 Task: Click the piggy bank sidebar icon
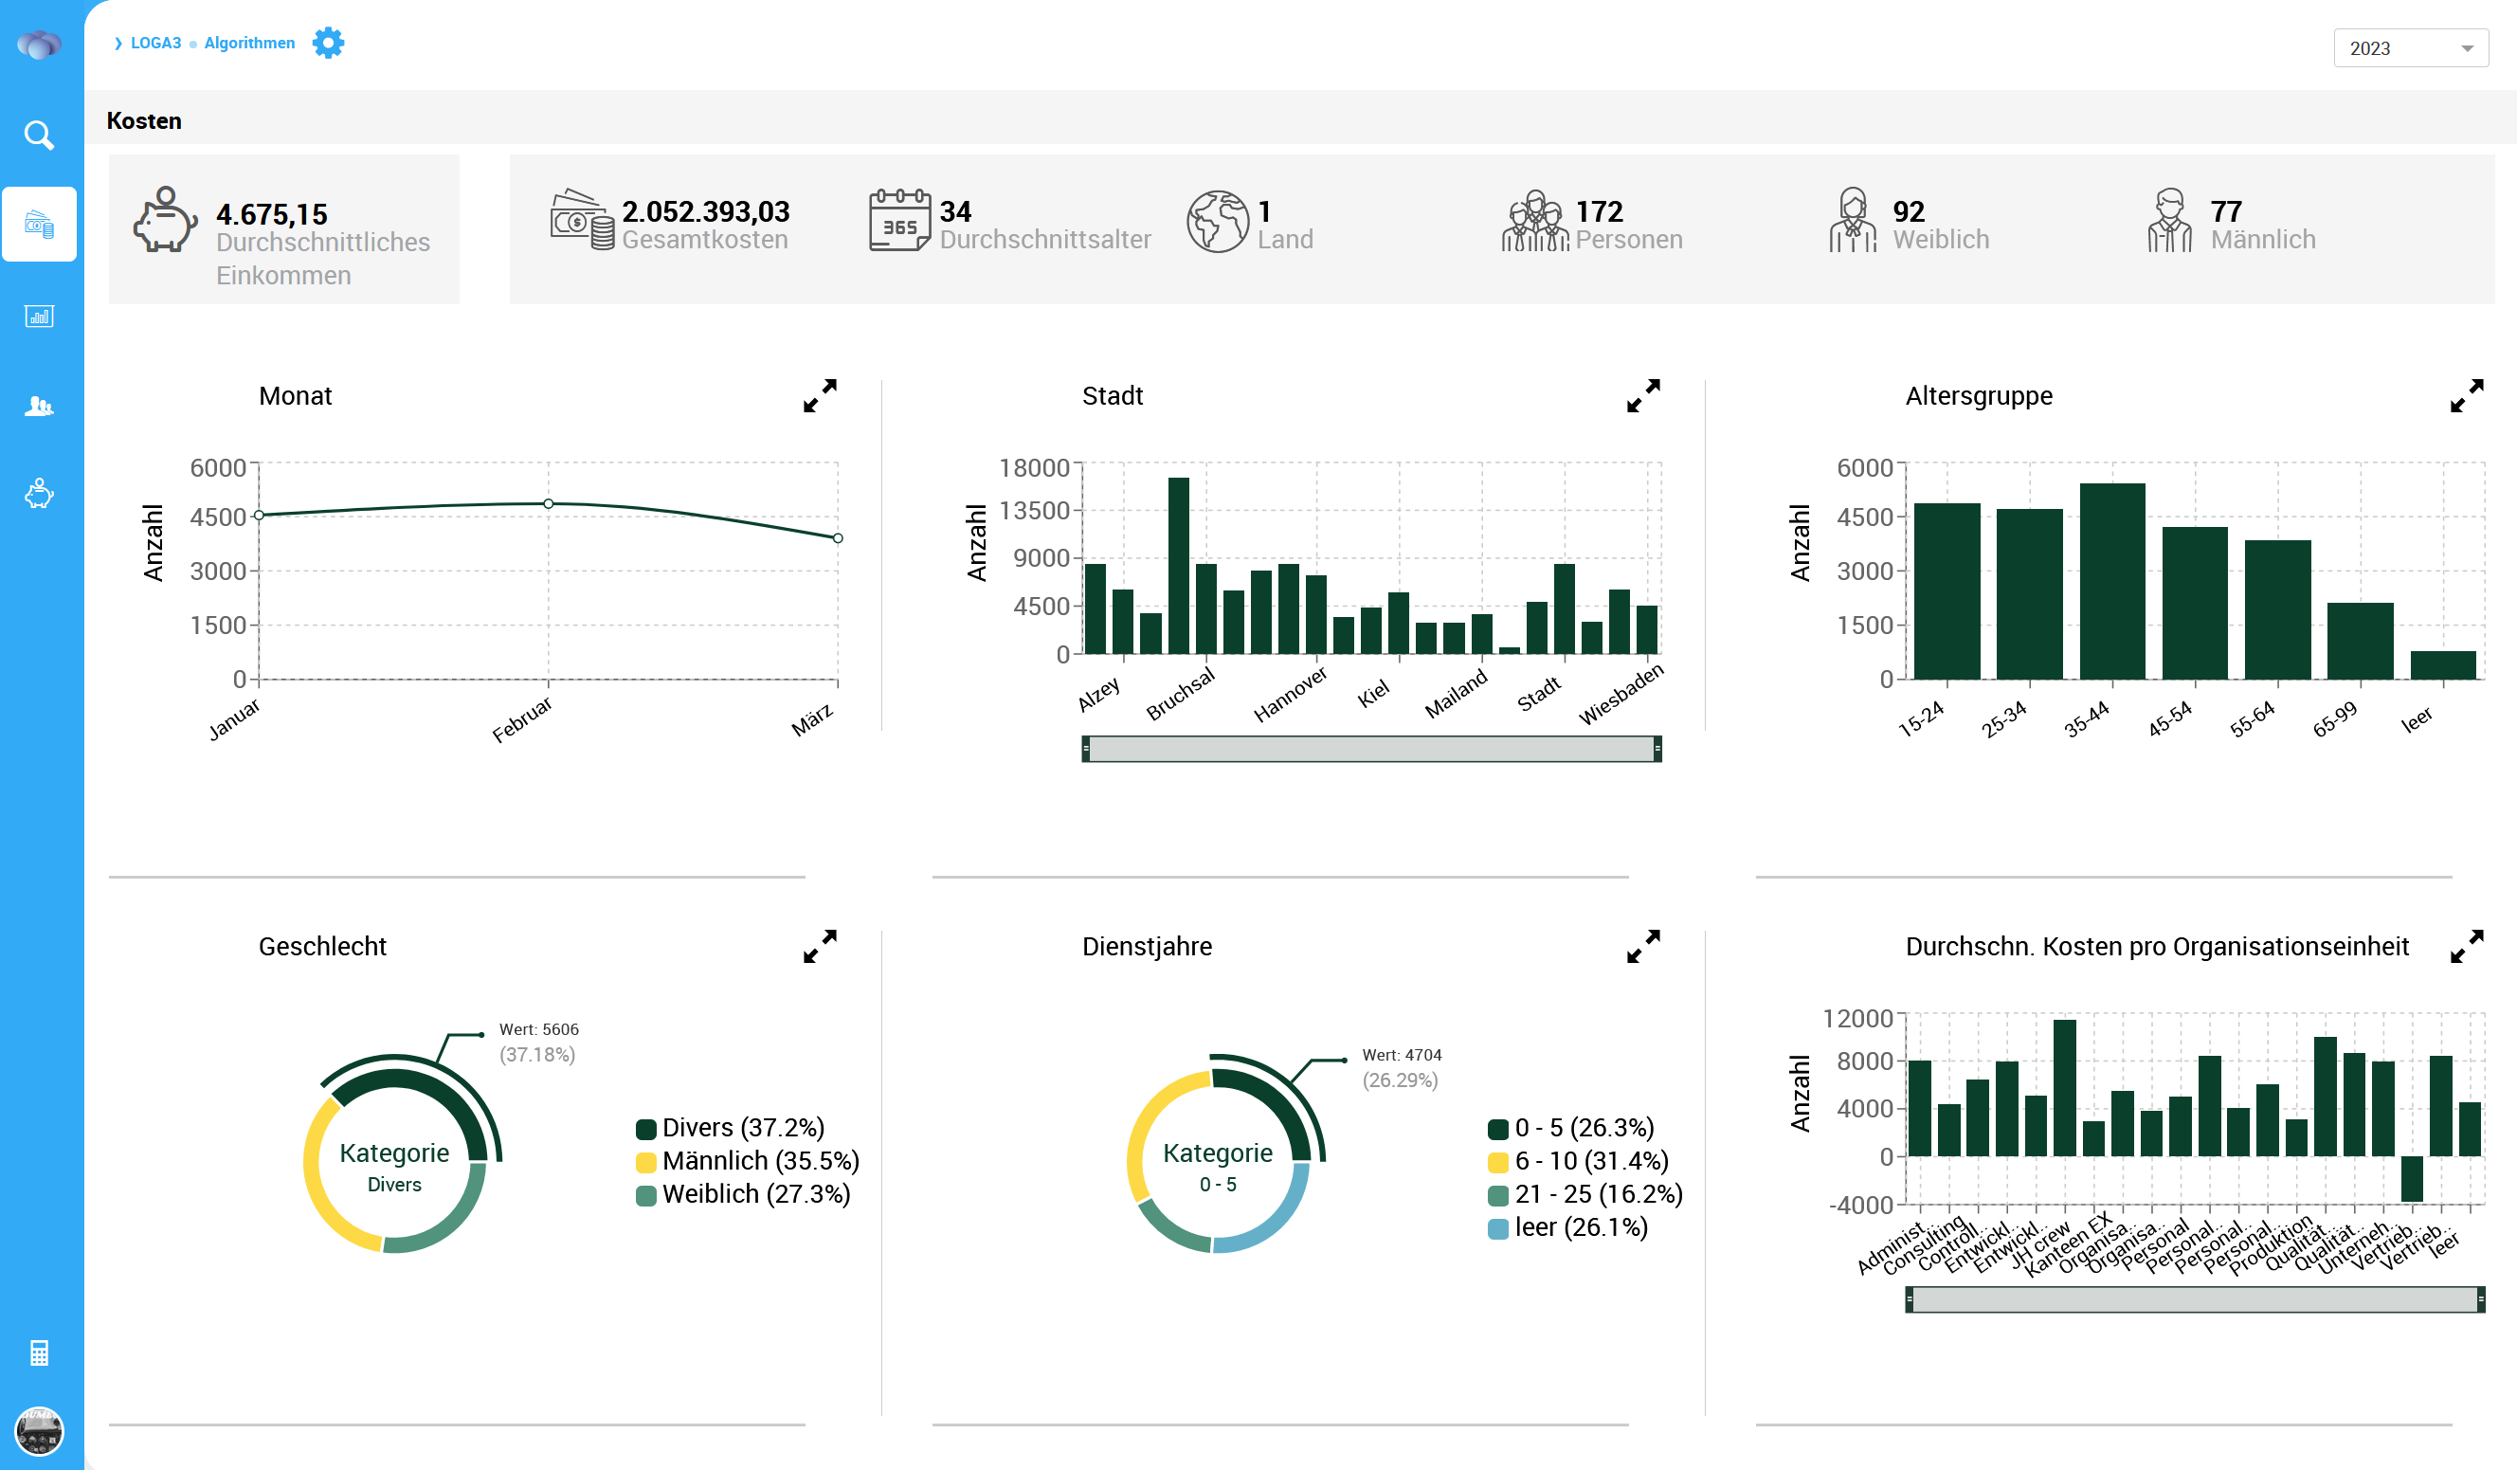tap(39, 494)
